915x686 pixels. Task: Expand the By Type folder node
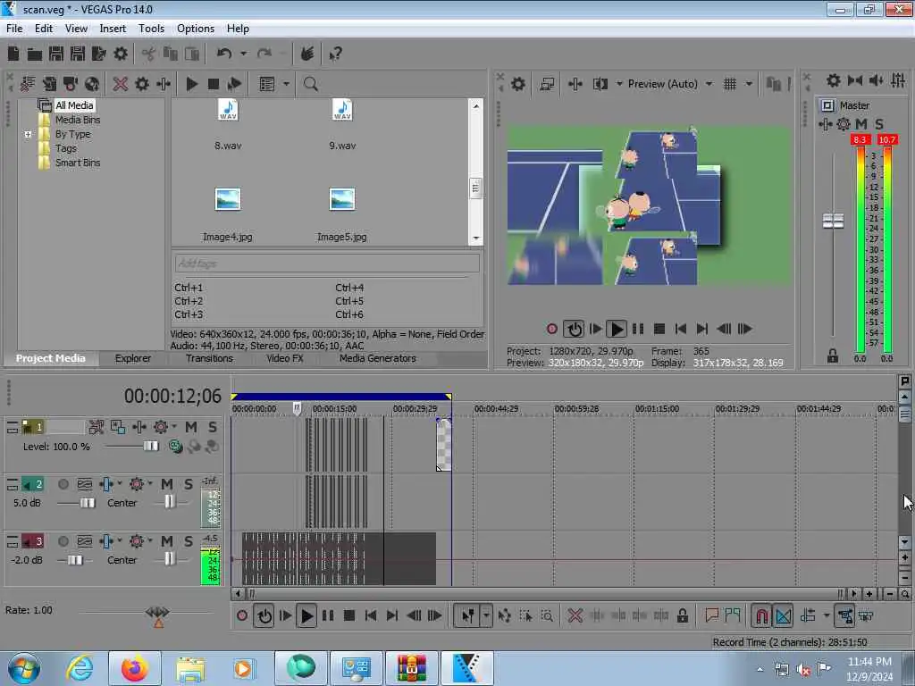coord(28,134)
